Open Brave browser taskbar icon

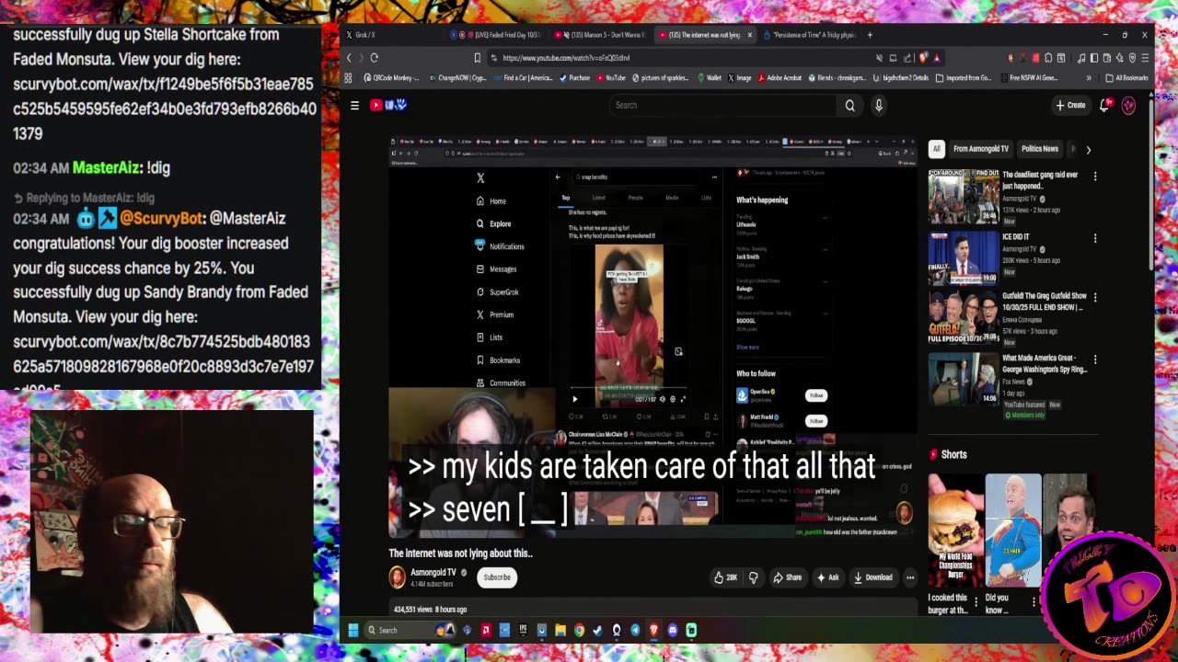click(653, 630)
